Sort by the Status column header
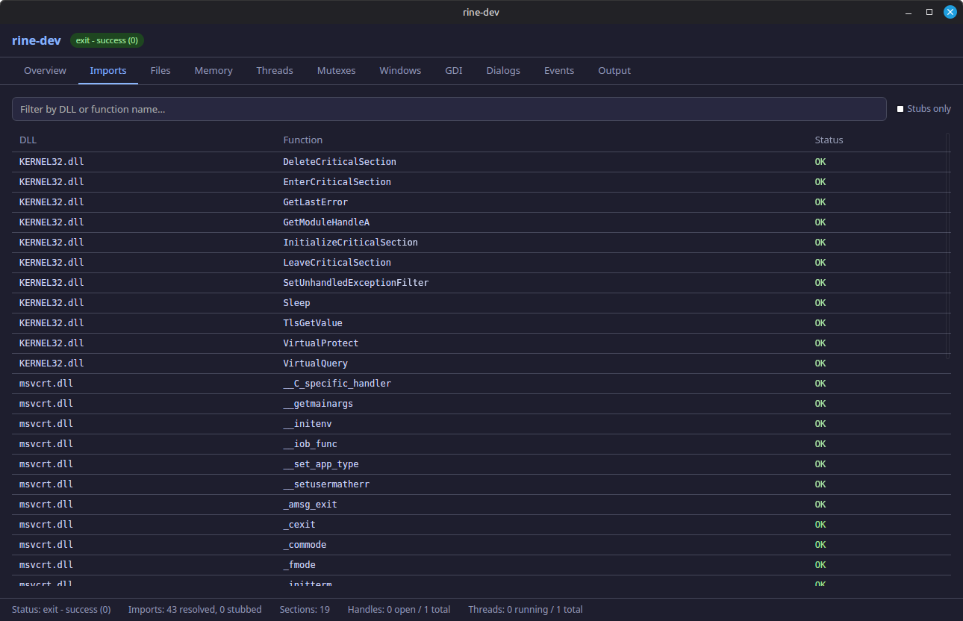Viewport: 963px width, 621px height. coord(829,140)
